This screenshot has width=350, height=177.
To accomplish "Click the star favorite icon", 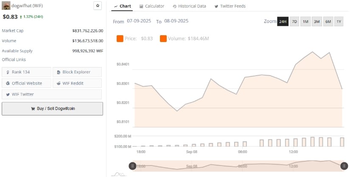I will (98, 6).
